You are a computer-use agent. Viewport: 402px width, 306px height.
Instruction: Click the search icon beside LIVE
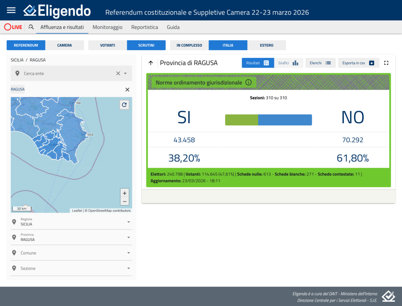[x=31, y=27]
